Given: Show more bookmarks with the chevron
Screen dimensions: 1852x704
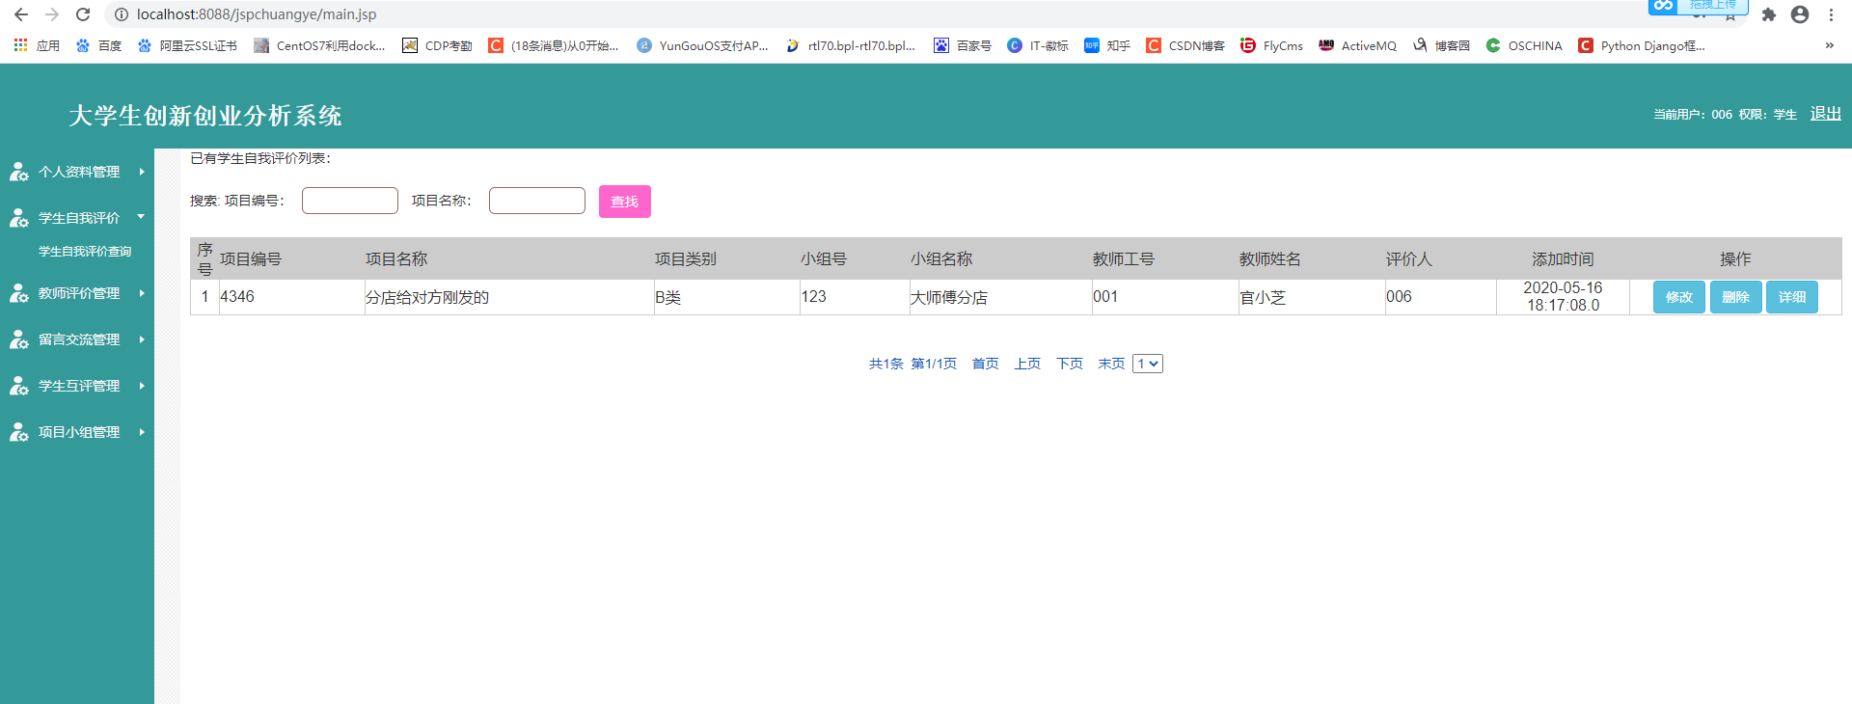Looking at the screenshot, I should pos(1829,45).
